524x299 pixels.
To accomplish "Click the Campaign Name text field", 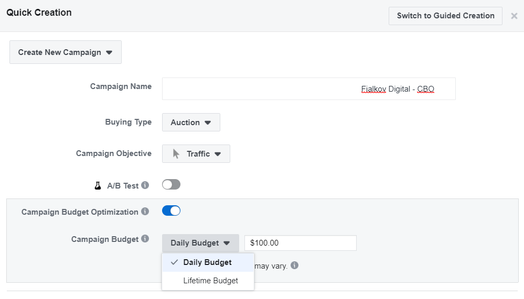I will click(x=308, y=89).
